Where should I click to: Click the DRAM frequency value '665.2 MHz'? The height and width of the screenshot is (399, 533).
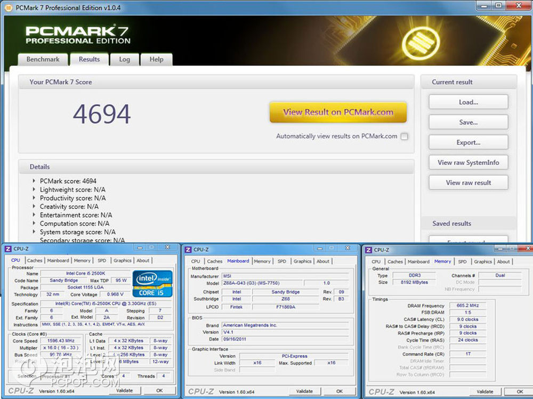click(x=468, y=306)
